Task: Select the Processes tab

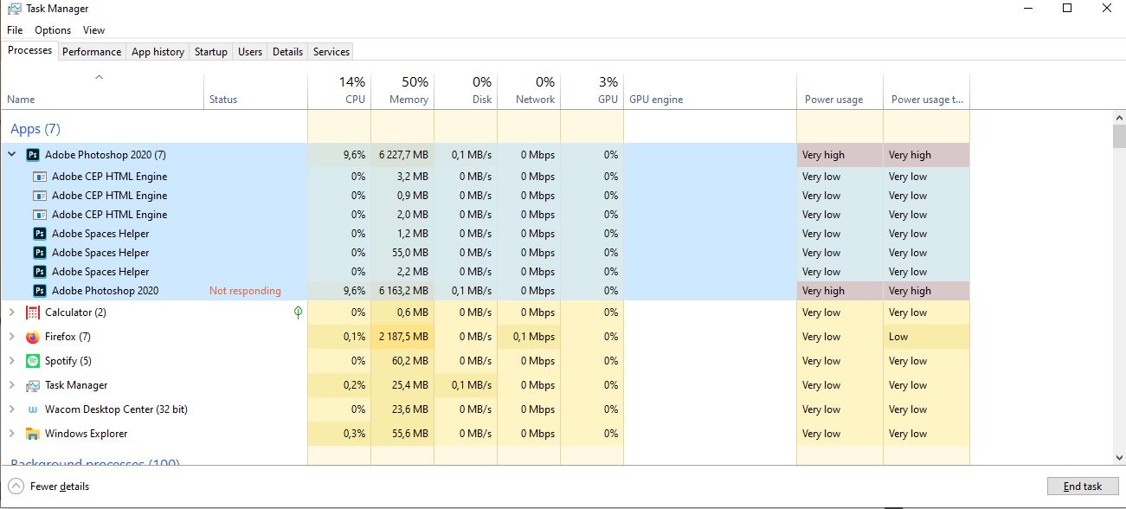Action: coord(29,50)
